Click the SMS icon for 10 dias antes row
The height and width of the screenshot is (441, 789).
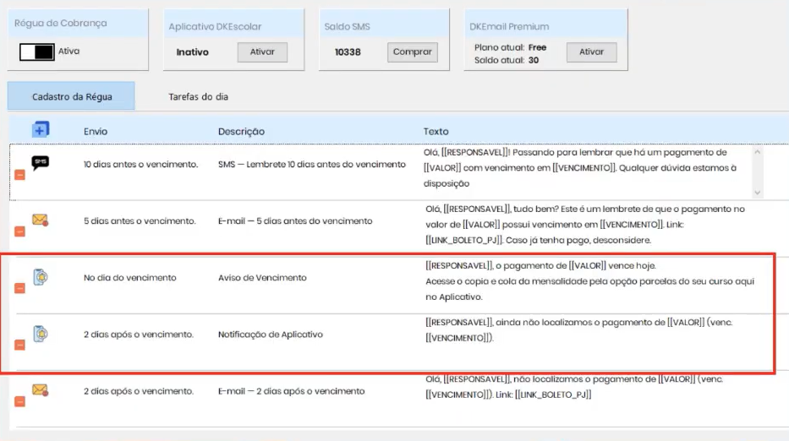click(41, 163)
